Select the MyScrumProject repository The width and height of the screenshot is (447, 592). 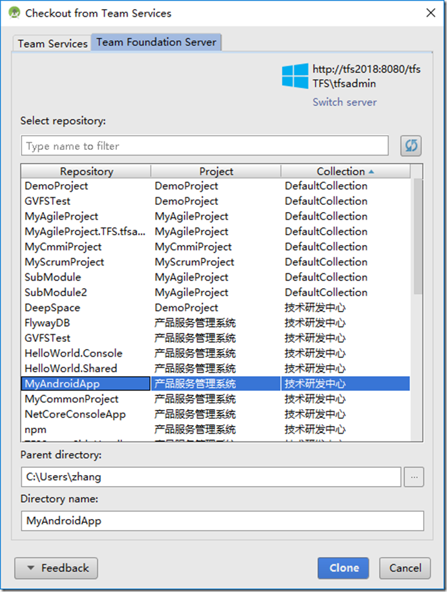click(216, 262)
